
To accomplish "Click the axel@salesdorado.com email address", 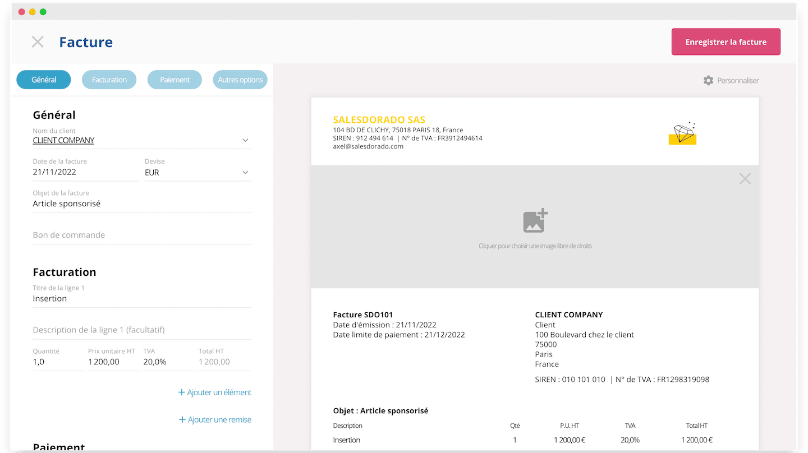I will point(368,146).
